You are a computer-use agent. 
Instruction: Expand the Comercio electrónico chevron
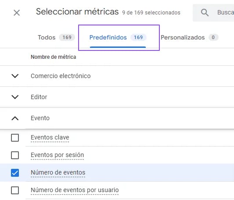[15, 76]
